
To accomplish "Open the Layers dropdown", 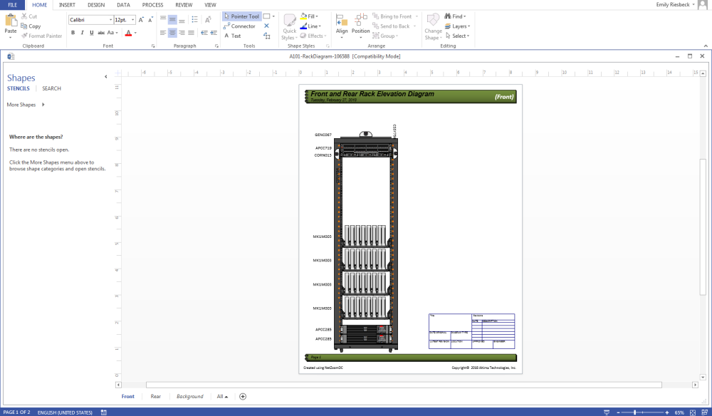I will click(458, 26).
